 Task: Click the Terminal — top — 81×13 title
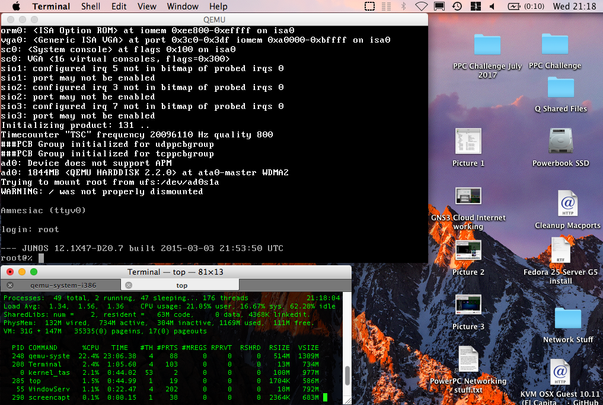click(x=175, y=272)
